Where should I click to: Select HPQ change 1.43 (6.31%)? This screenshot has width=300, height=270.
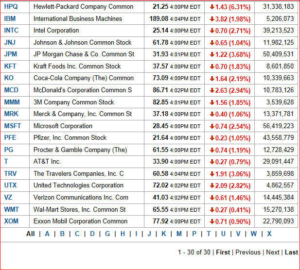[x=230, y=7]
